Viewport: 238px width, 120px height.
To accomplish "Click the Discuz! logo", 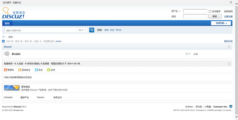I will 13,13.
